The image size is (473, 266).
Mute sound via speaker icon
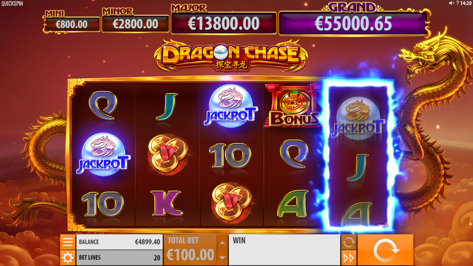[x=451, y=3]
